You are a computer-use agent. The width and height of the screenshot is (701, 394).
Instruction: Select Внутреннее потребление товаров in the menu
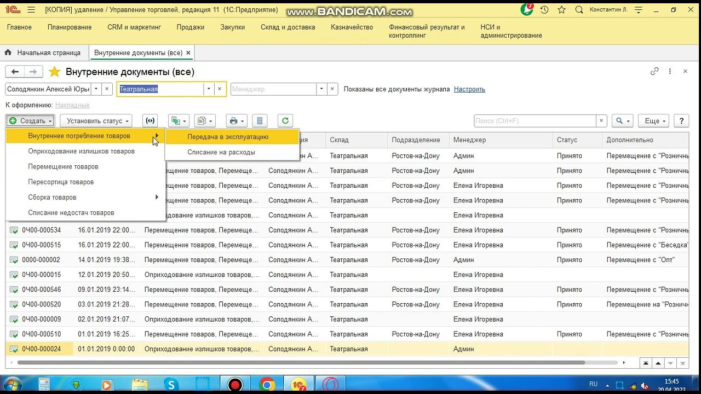pyautogui.click(x=85, y=136)
